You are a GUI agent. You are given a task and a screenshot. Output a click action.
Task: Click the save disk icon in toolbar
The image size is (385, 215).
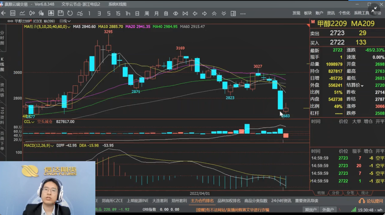(x=60, y=13)
